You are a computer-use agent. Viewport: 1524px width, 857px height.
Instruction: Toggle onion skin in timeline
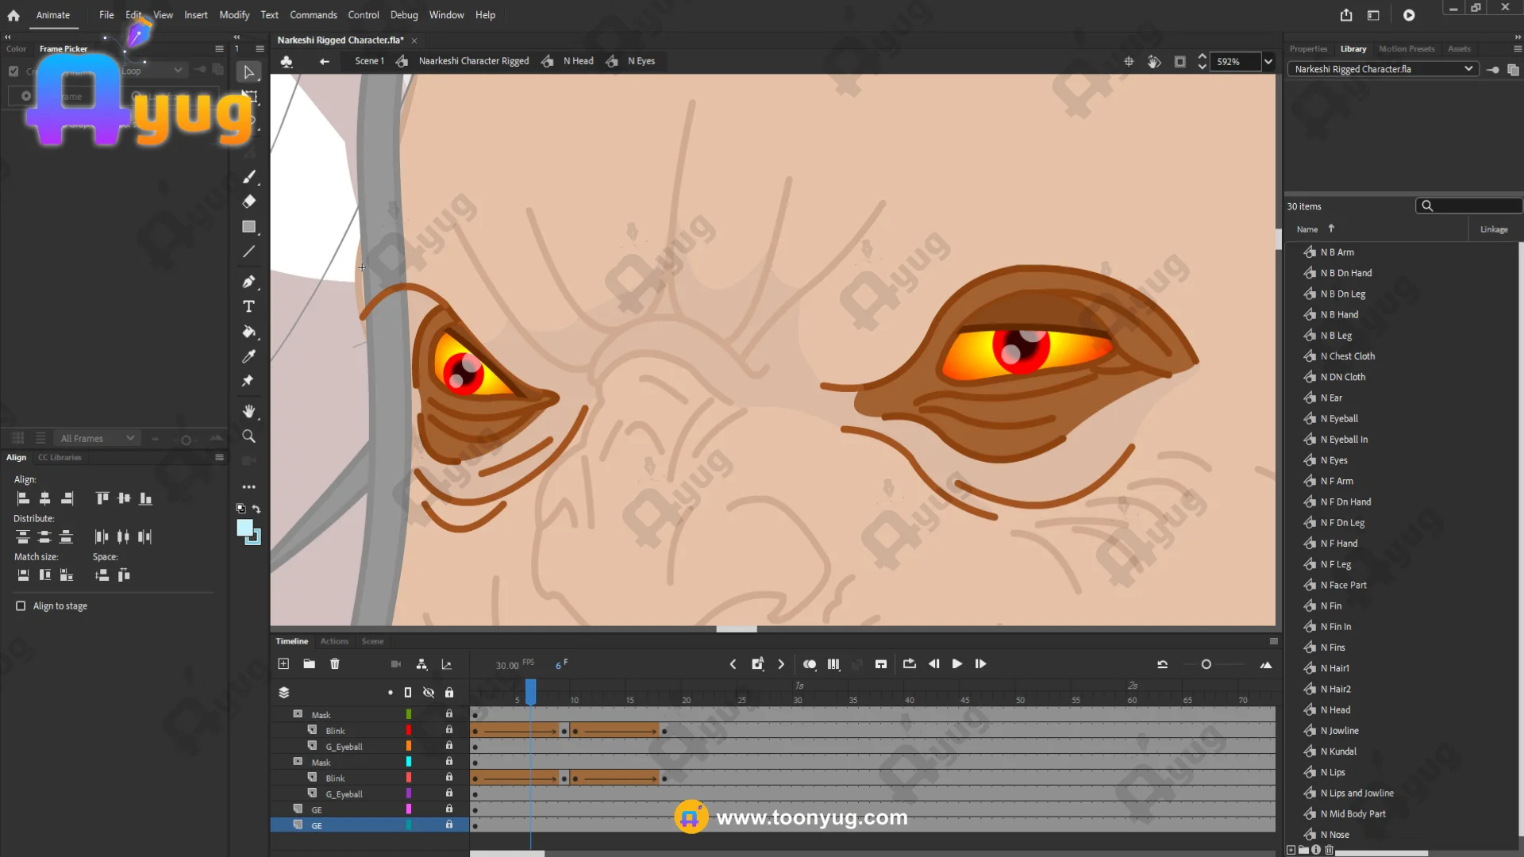809,664
